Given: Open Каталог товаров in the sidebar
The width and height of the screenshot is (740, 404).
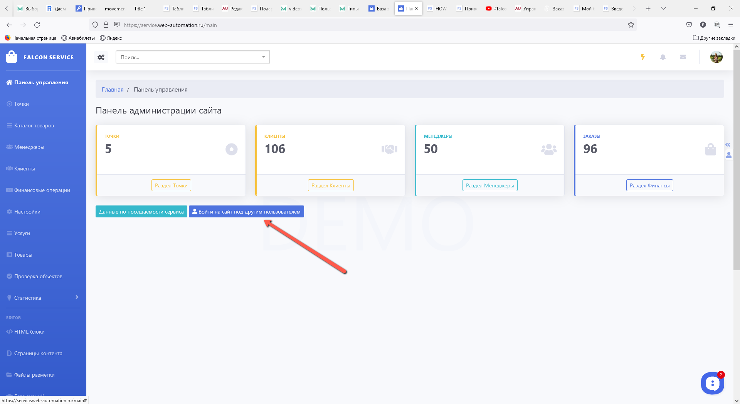Looking at the screenshot, I should pyautogui.click(x=34, y=125).
